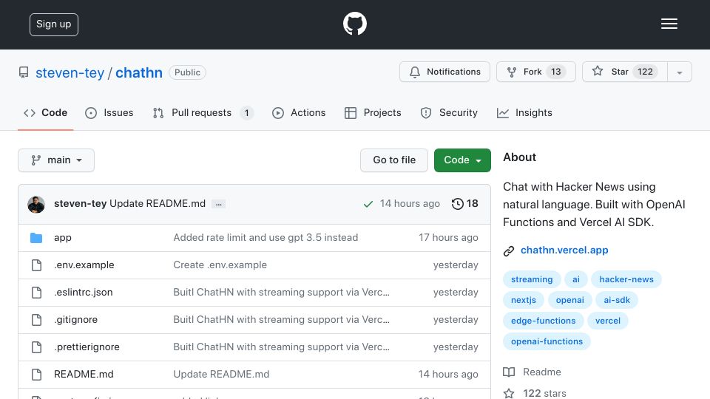Click the Notifications bell icon
710x399 pixels.
[415, 72]
